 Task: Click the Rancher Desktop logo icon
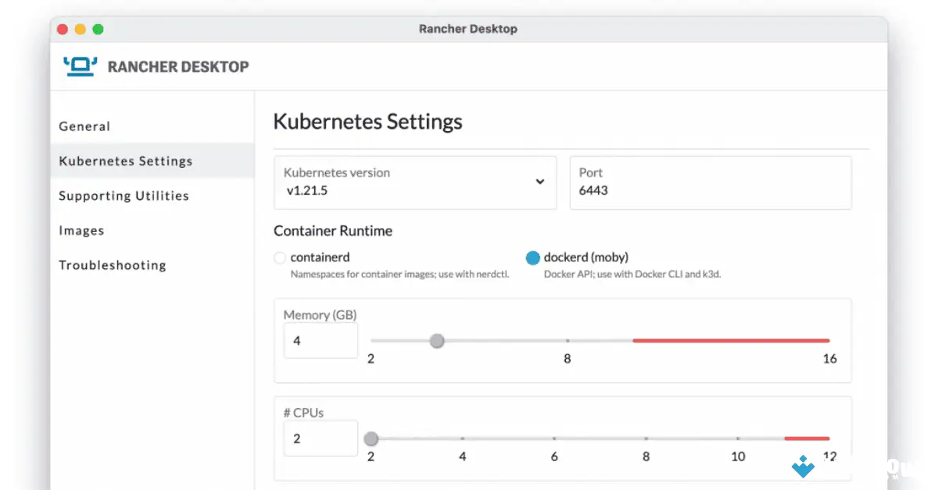point(81,66)
